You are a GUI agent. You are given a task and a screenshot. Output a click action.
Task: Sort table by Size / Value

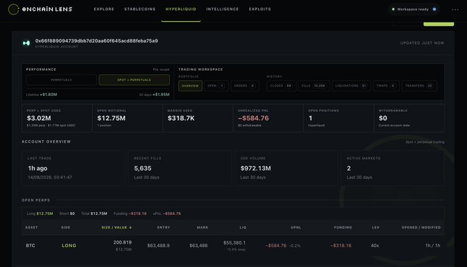coord(117,227)
